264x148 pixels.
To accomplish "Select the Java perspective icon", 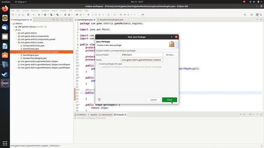I will point(257,15).
